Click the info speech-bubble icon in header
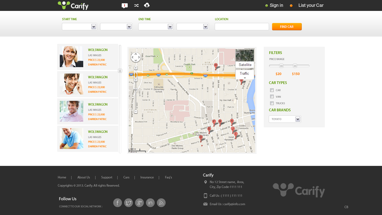The width and height of the screenshot is (382, 215). 125,6
